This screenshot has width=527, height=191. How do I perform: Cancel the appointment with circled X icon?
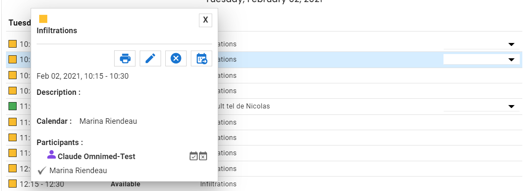click(176, 58)
